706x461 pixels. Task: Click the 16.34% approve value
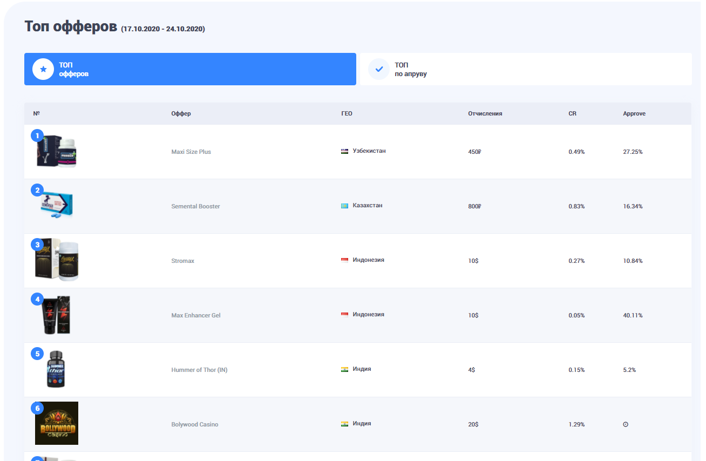click(x=633, y=206)
